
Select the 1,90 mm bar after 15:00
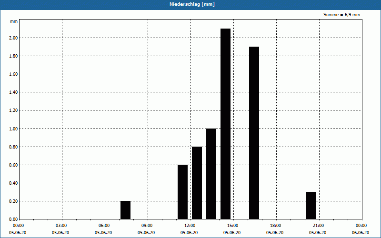[254, 133]
